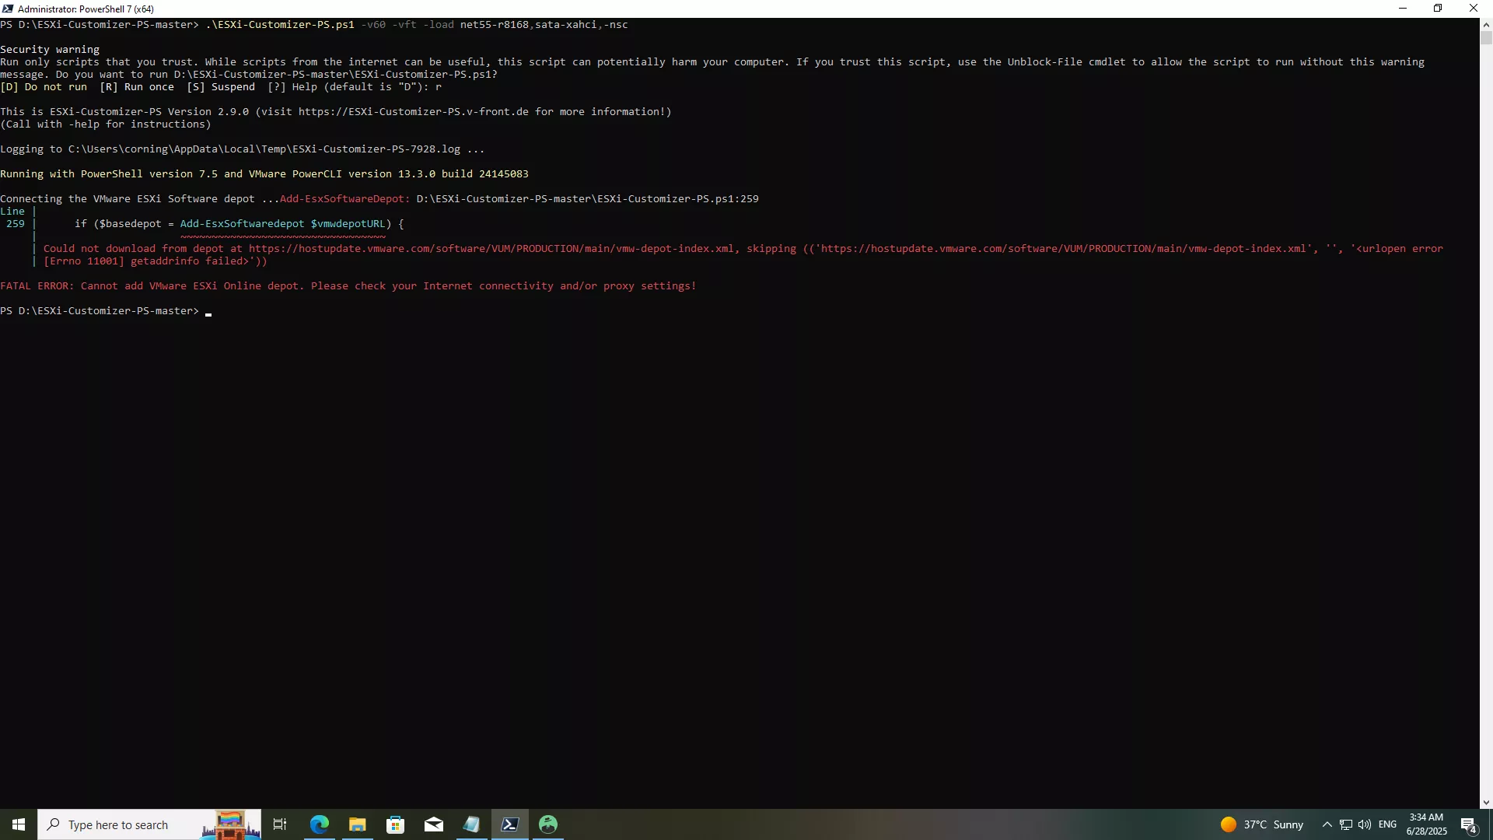Click the '(Call with -help for instructions)' text
Screen dimensions: 1493x840
tap(106, 124)
